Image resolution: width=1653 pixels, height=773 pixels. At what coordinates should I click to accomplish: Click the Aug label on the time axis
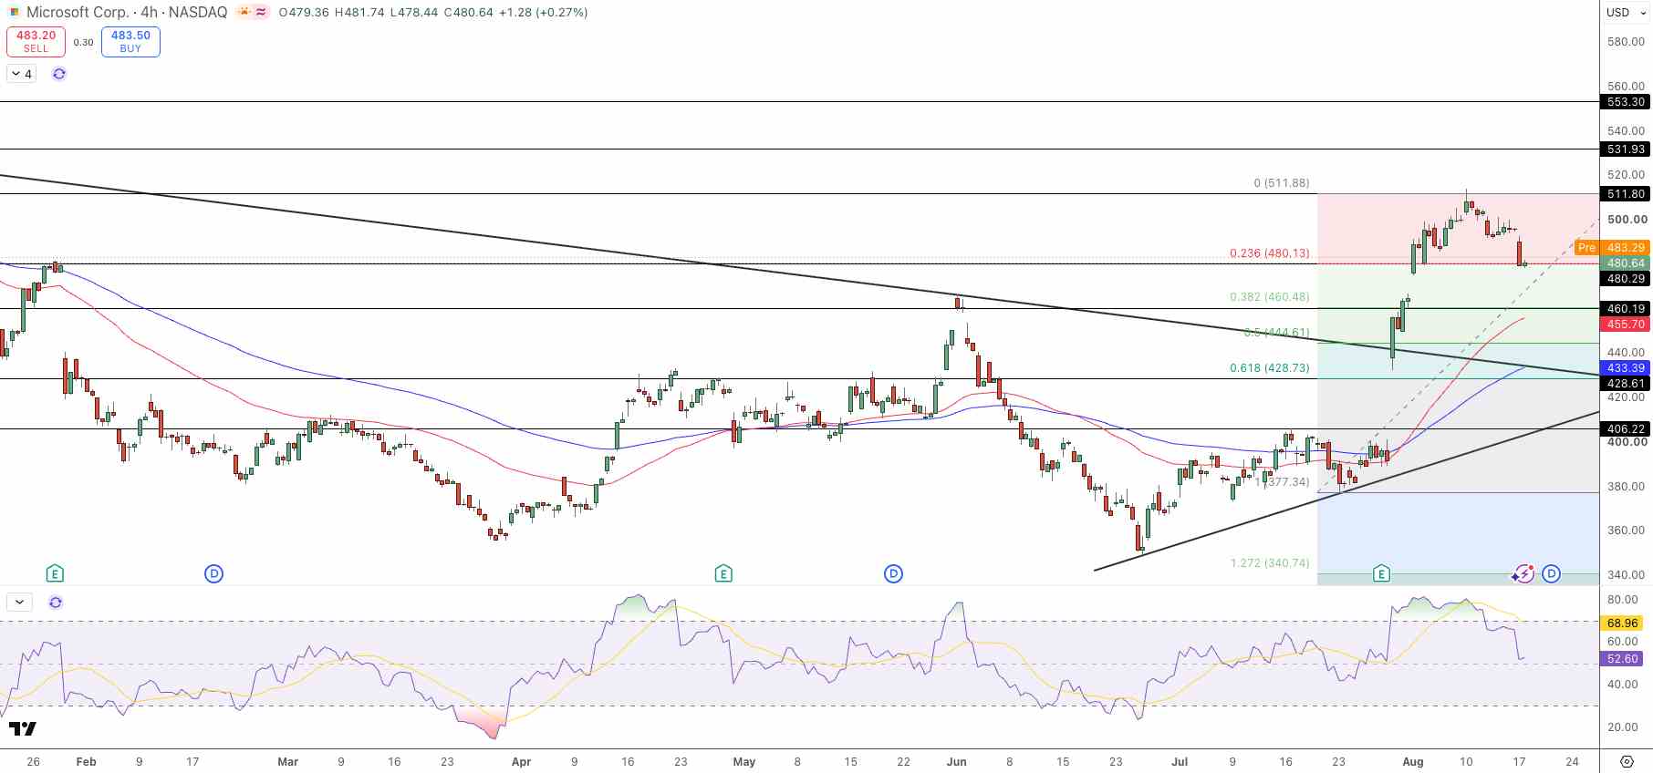click(x=1412, y=762)
